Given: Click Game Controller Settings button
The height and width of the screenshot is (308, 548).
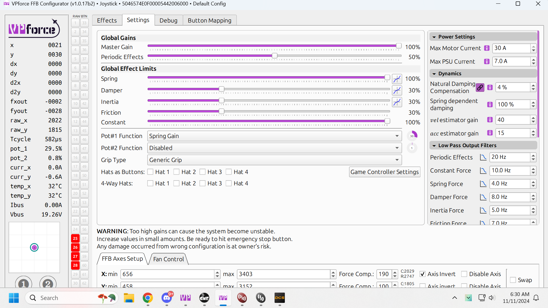Looking at the screenshot, I should [384, 172].
